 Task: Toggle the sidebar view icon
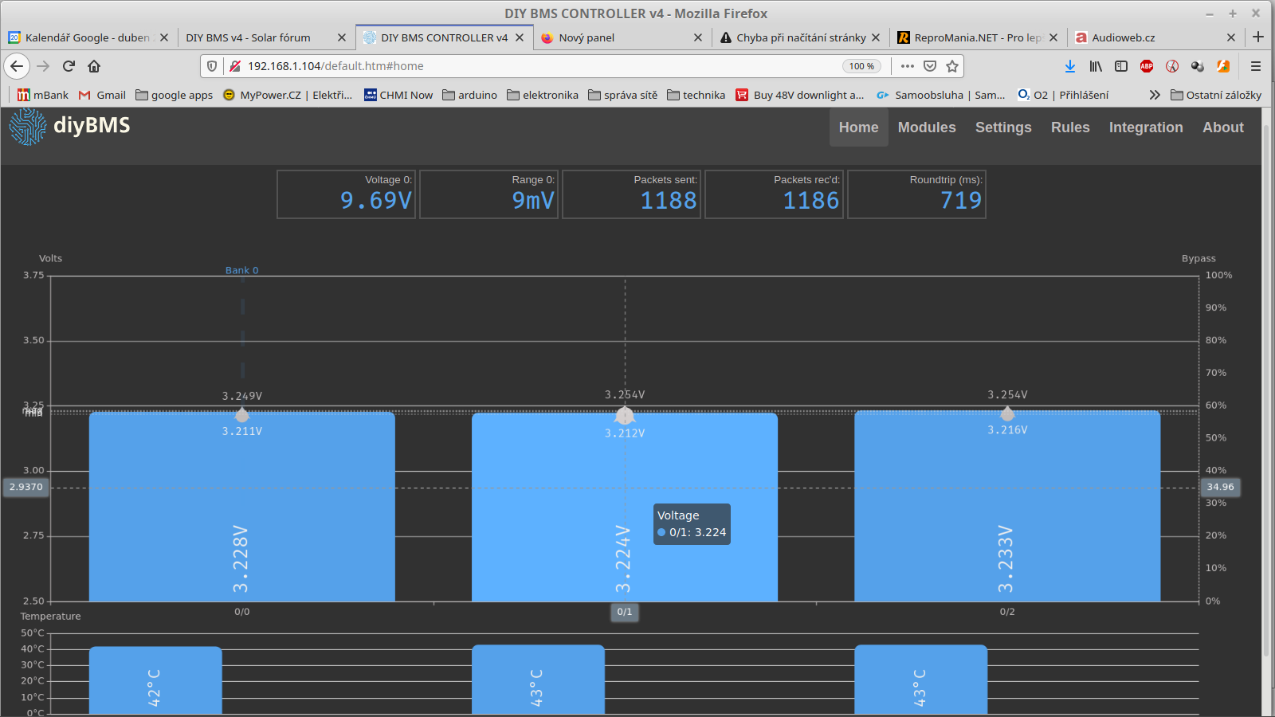[1121, 66]
